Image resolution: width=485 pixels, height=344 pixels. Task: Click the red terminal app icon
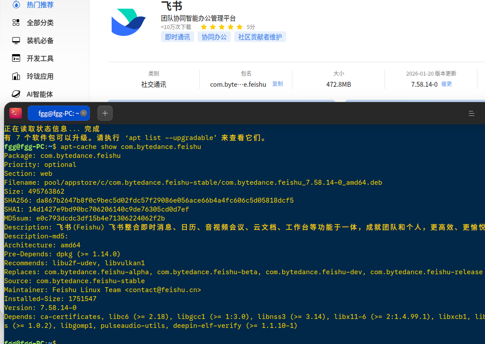tap(16, 113)
